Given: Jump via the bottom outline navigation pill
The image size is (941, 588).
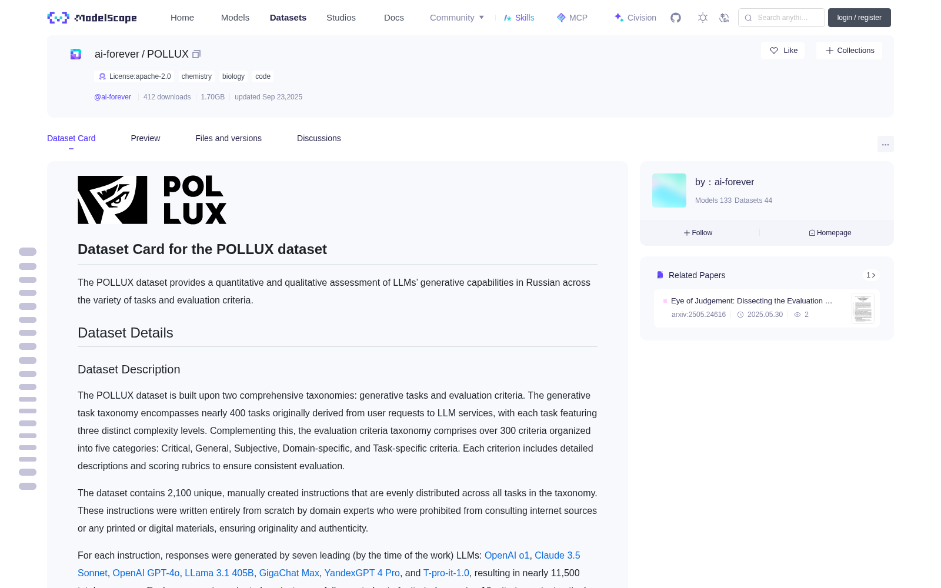Looking at the screenshot, I should (x=28, y=486).
